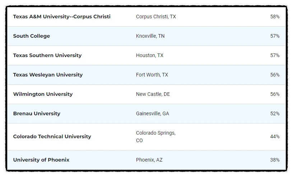Select the Houston, TX location text
Image resolution: width=293 pixels, height=177 pixels.
tap(150, 56)
